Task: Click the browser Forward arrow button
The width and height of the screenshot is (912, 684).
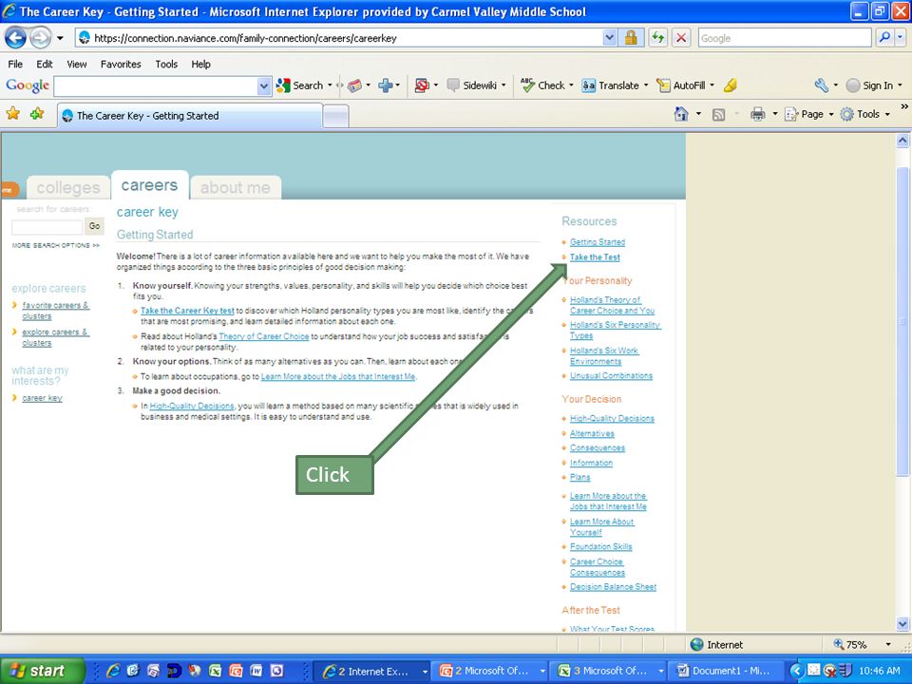Action: click(40, 38)
